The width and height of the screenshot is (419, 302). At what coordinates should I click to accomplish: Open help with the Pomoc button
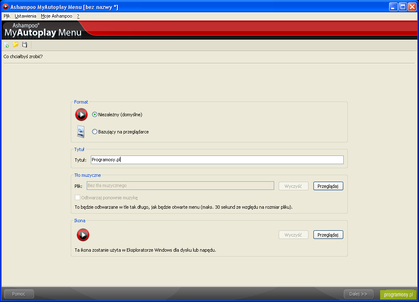pos(19,294)
